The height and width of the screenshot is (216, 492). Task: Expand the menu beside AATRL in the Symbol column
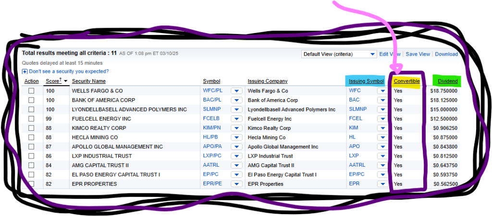point(236,165)
